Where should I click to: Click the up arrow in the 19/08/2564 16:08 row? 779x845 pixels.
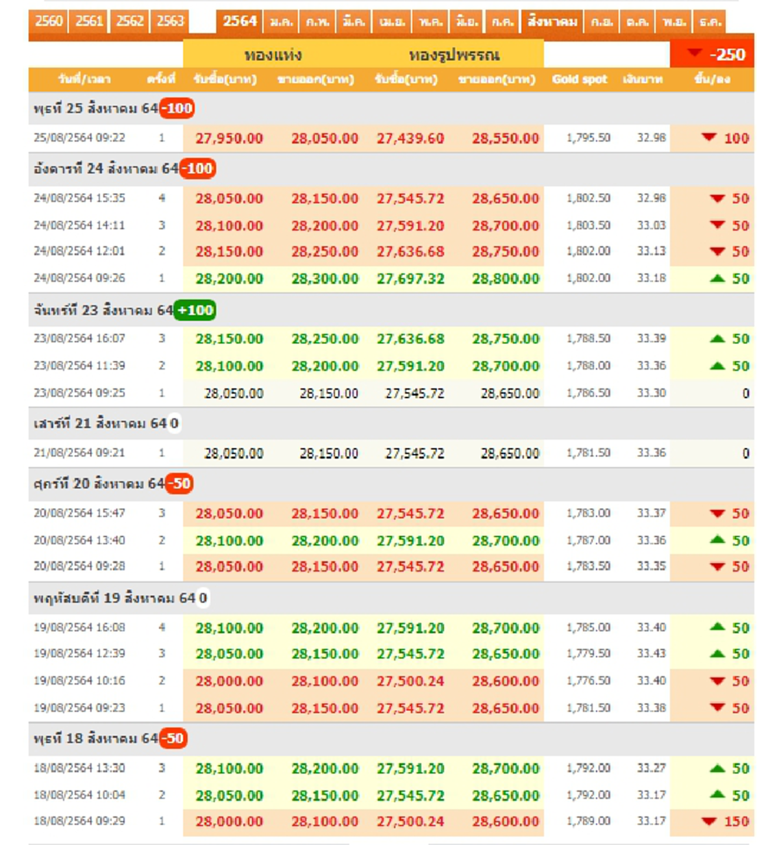pyautogui.click(x=717, y=627)
